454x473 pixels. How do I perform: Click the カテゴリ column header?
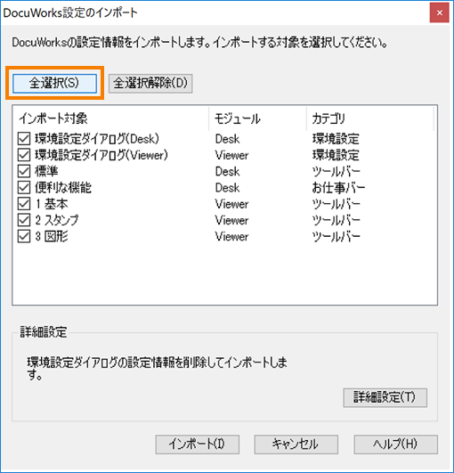click(370, 118)
